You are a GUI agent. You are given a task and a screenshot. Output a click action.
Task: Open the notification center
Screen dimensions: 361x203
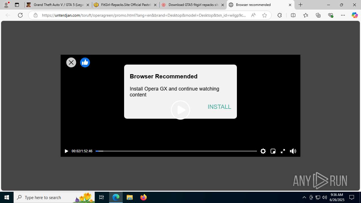352,197
